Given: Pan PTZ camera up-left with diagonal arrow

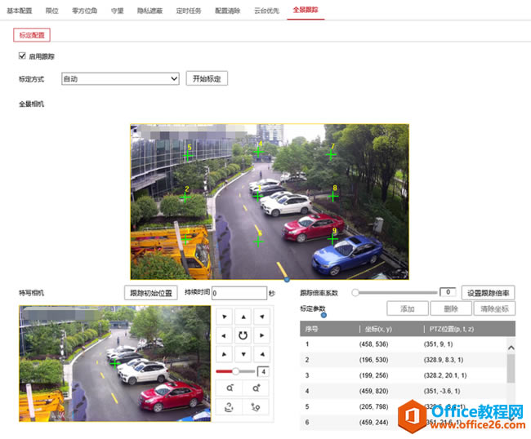Looking at the screenshot, I should 224,317.
